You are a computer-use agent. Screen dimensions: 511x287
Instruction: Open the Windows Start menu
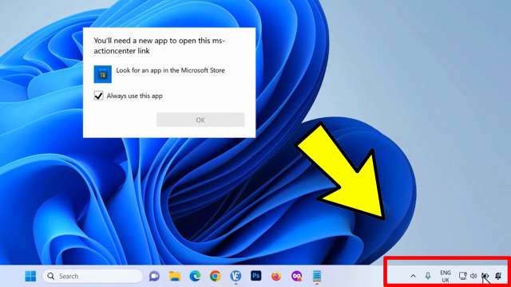tap(30, 277)
